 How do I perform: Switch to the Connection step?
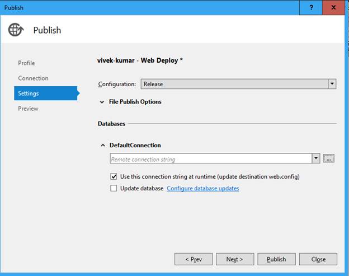(33, 78)
